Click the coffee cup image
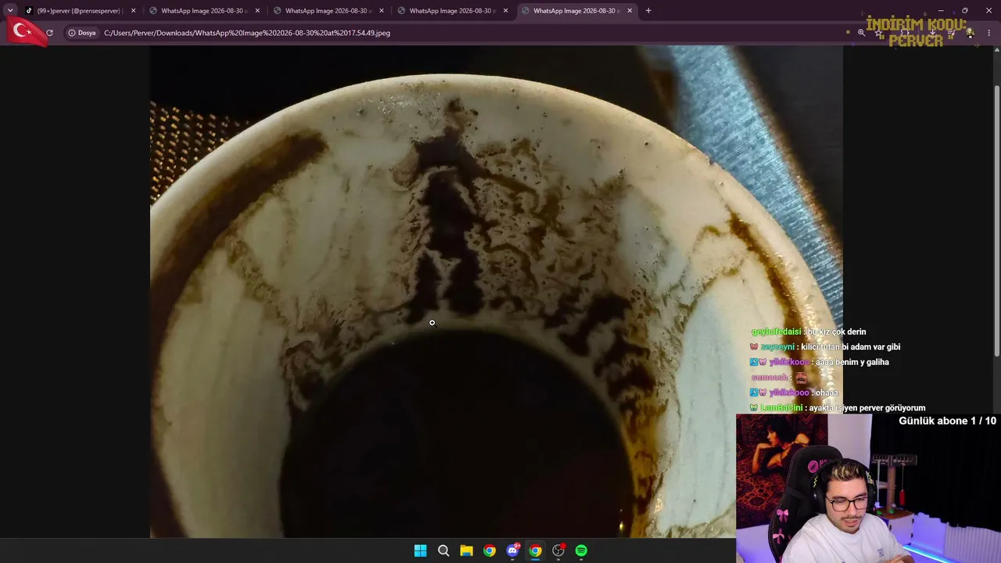The height and width of the screenshot is (563, 1001). pos(497,292)
